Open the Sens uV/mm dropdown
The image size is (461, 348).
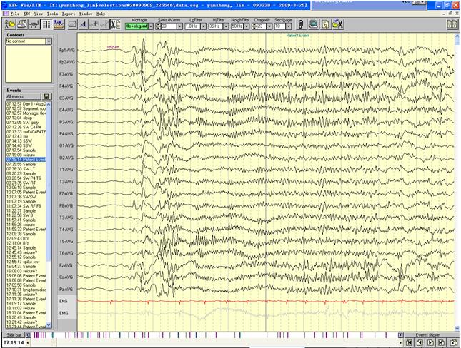tap(179, 26)
